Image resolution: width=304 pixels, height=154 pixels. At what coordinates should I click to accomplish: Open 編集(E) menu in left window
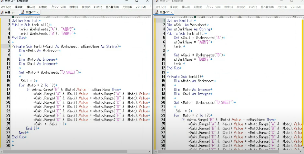point(19,7)
